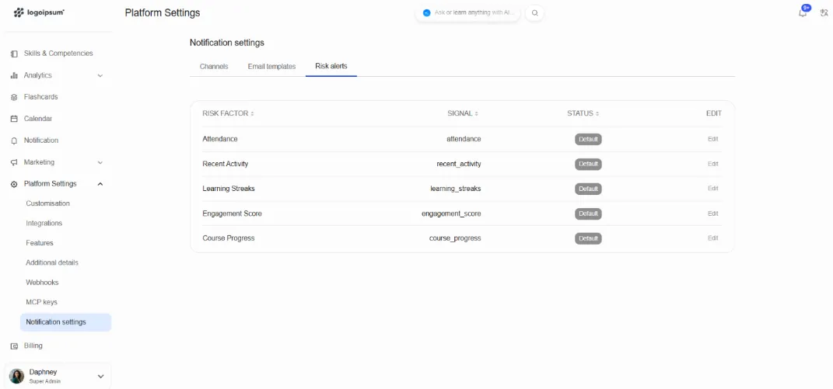Open Customisation submenu item
833x389 pixels.
47,203
